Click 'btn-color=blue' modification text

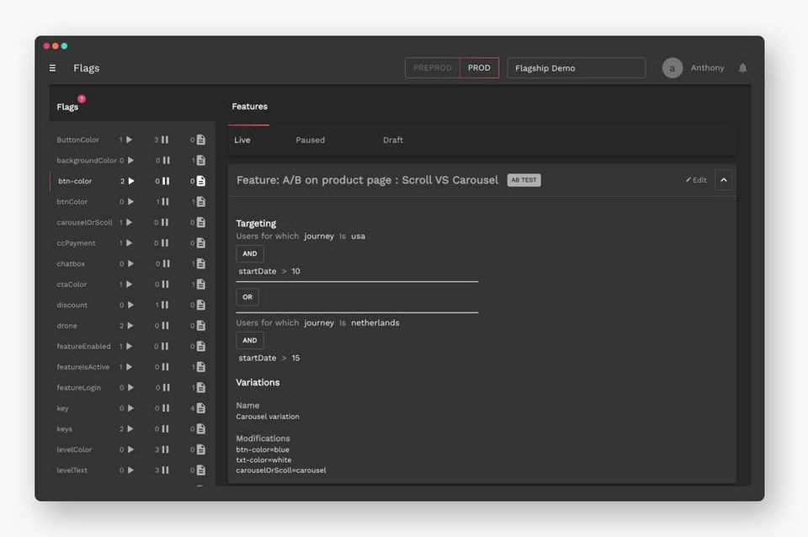(263, 449)
